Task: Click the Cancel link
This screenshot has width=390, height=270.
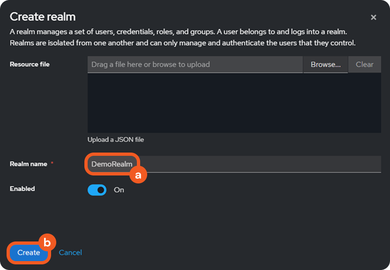Action: 70,253
